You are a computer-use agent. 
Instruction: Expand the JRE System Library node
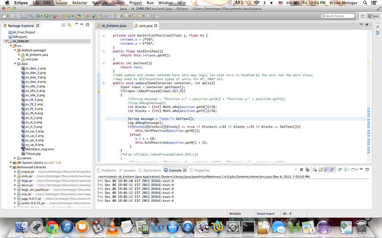(11, 162)
